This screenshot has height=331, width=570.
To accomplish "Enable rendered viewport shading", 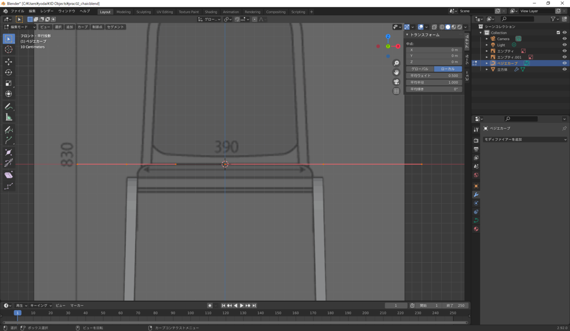I will click(x=460, y=27).
